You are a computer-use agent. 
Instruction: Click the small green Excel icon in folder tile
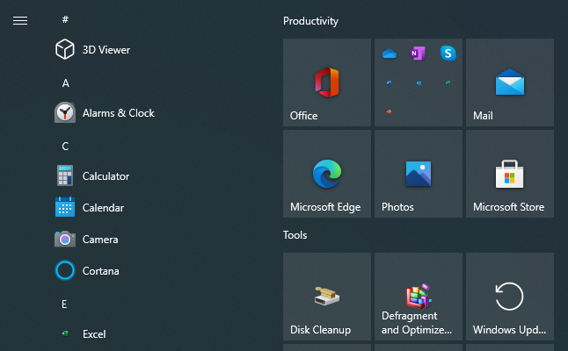point(448,82)
